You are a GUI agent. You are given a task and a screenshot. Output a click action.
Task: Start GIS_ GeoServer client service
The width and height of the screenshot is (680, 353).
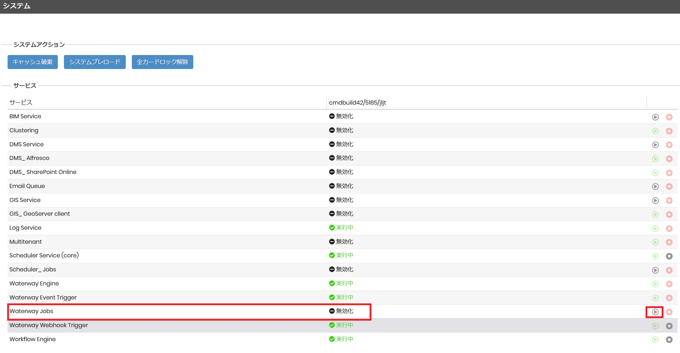(655, 214)
